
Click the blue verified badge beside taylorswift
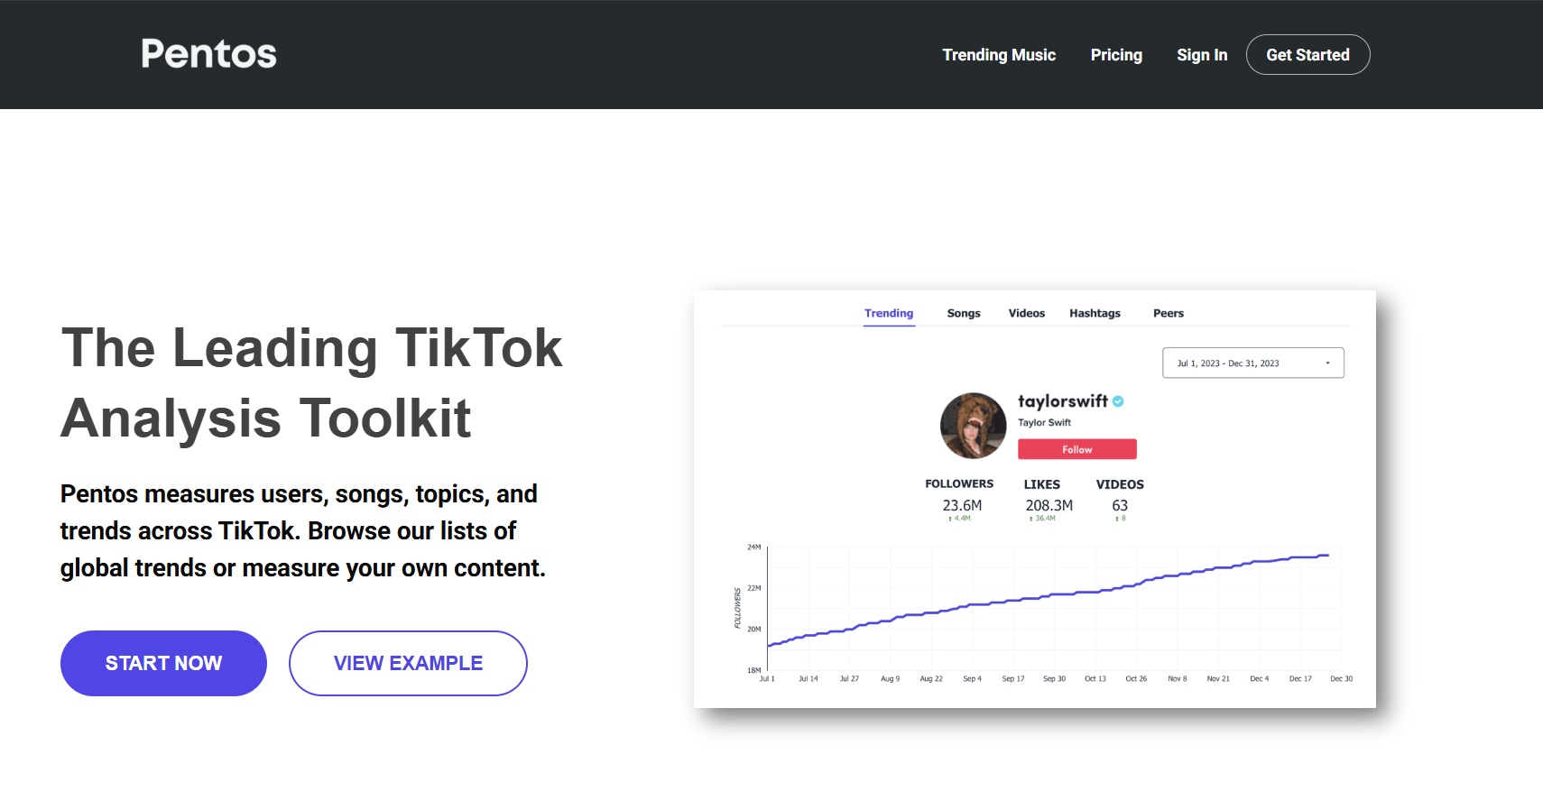(1118, 401)
